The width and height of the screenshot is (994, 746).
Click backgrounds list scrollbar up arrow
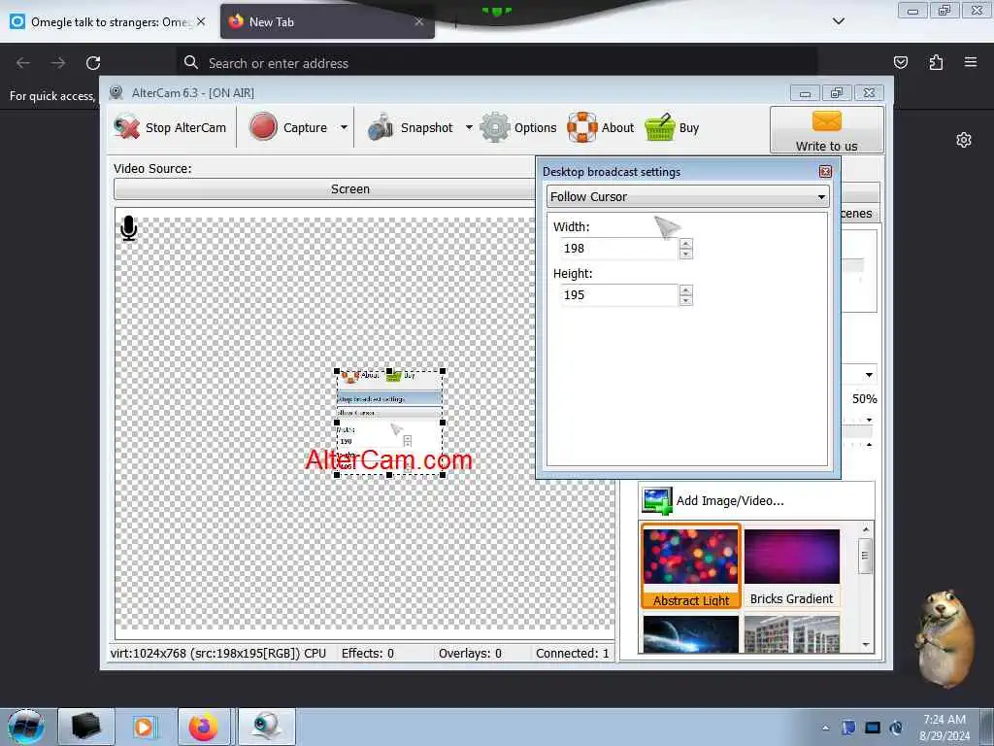pyautogui.click(x=866, y=529)
